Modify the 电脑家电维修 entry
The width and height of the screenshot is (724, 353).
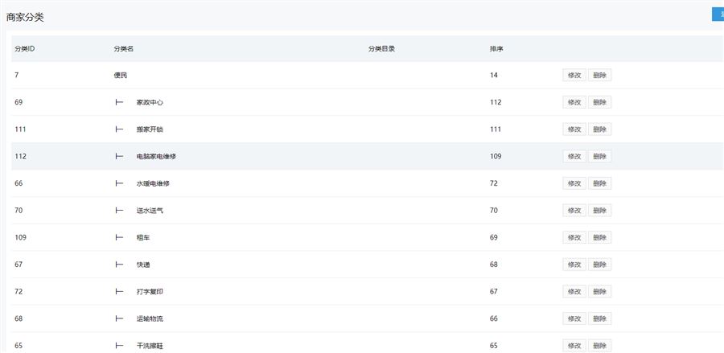coord(574,156)
